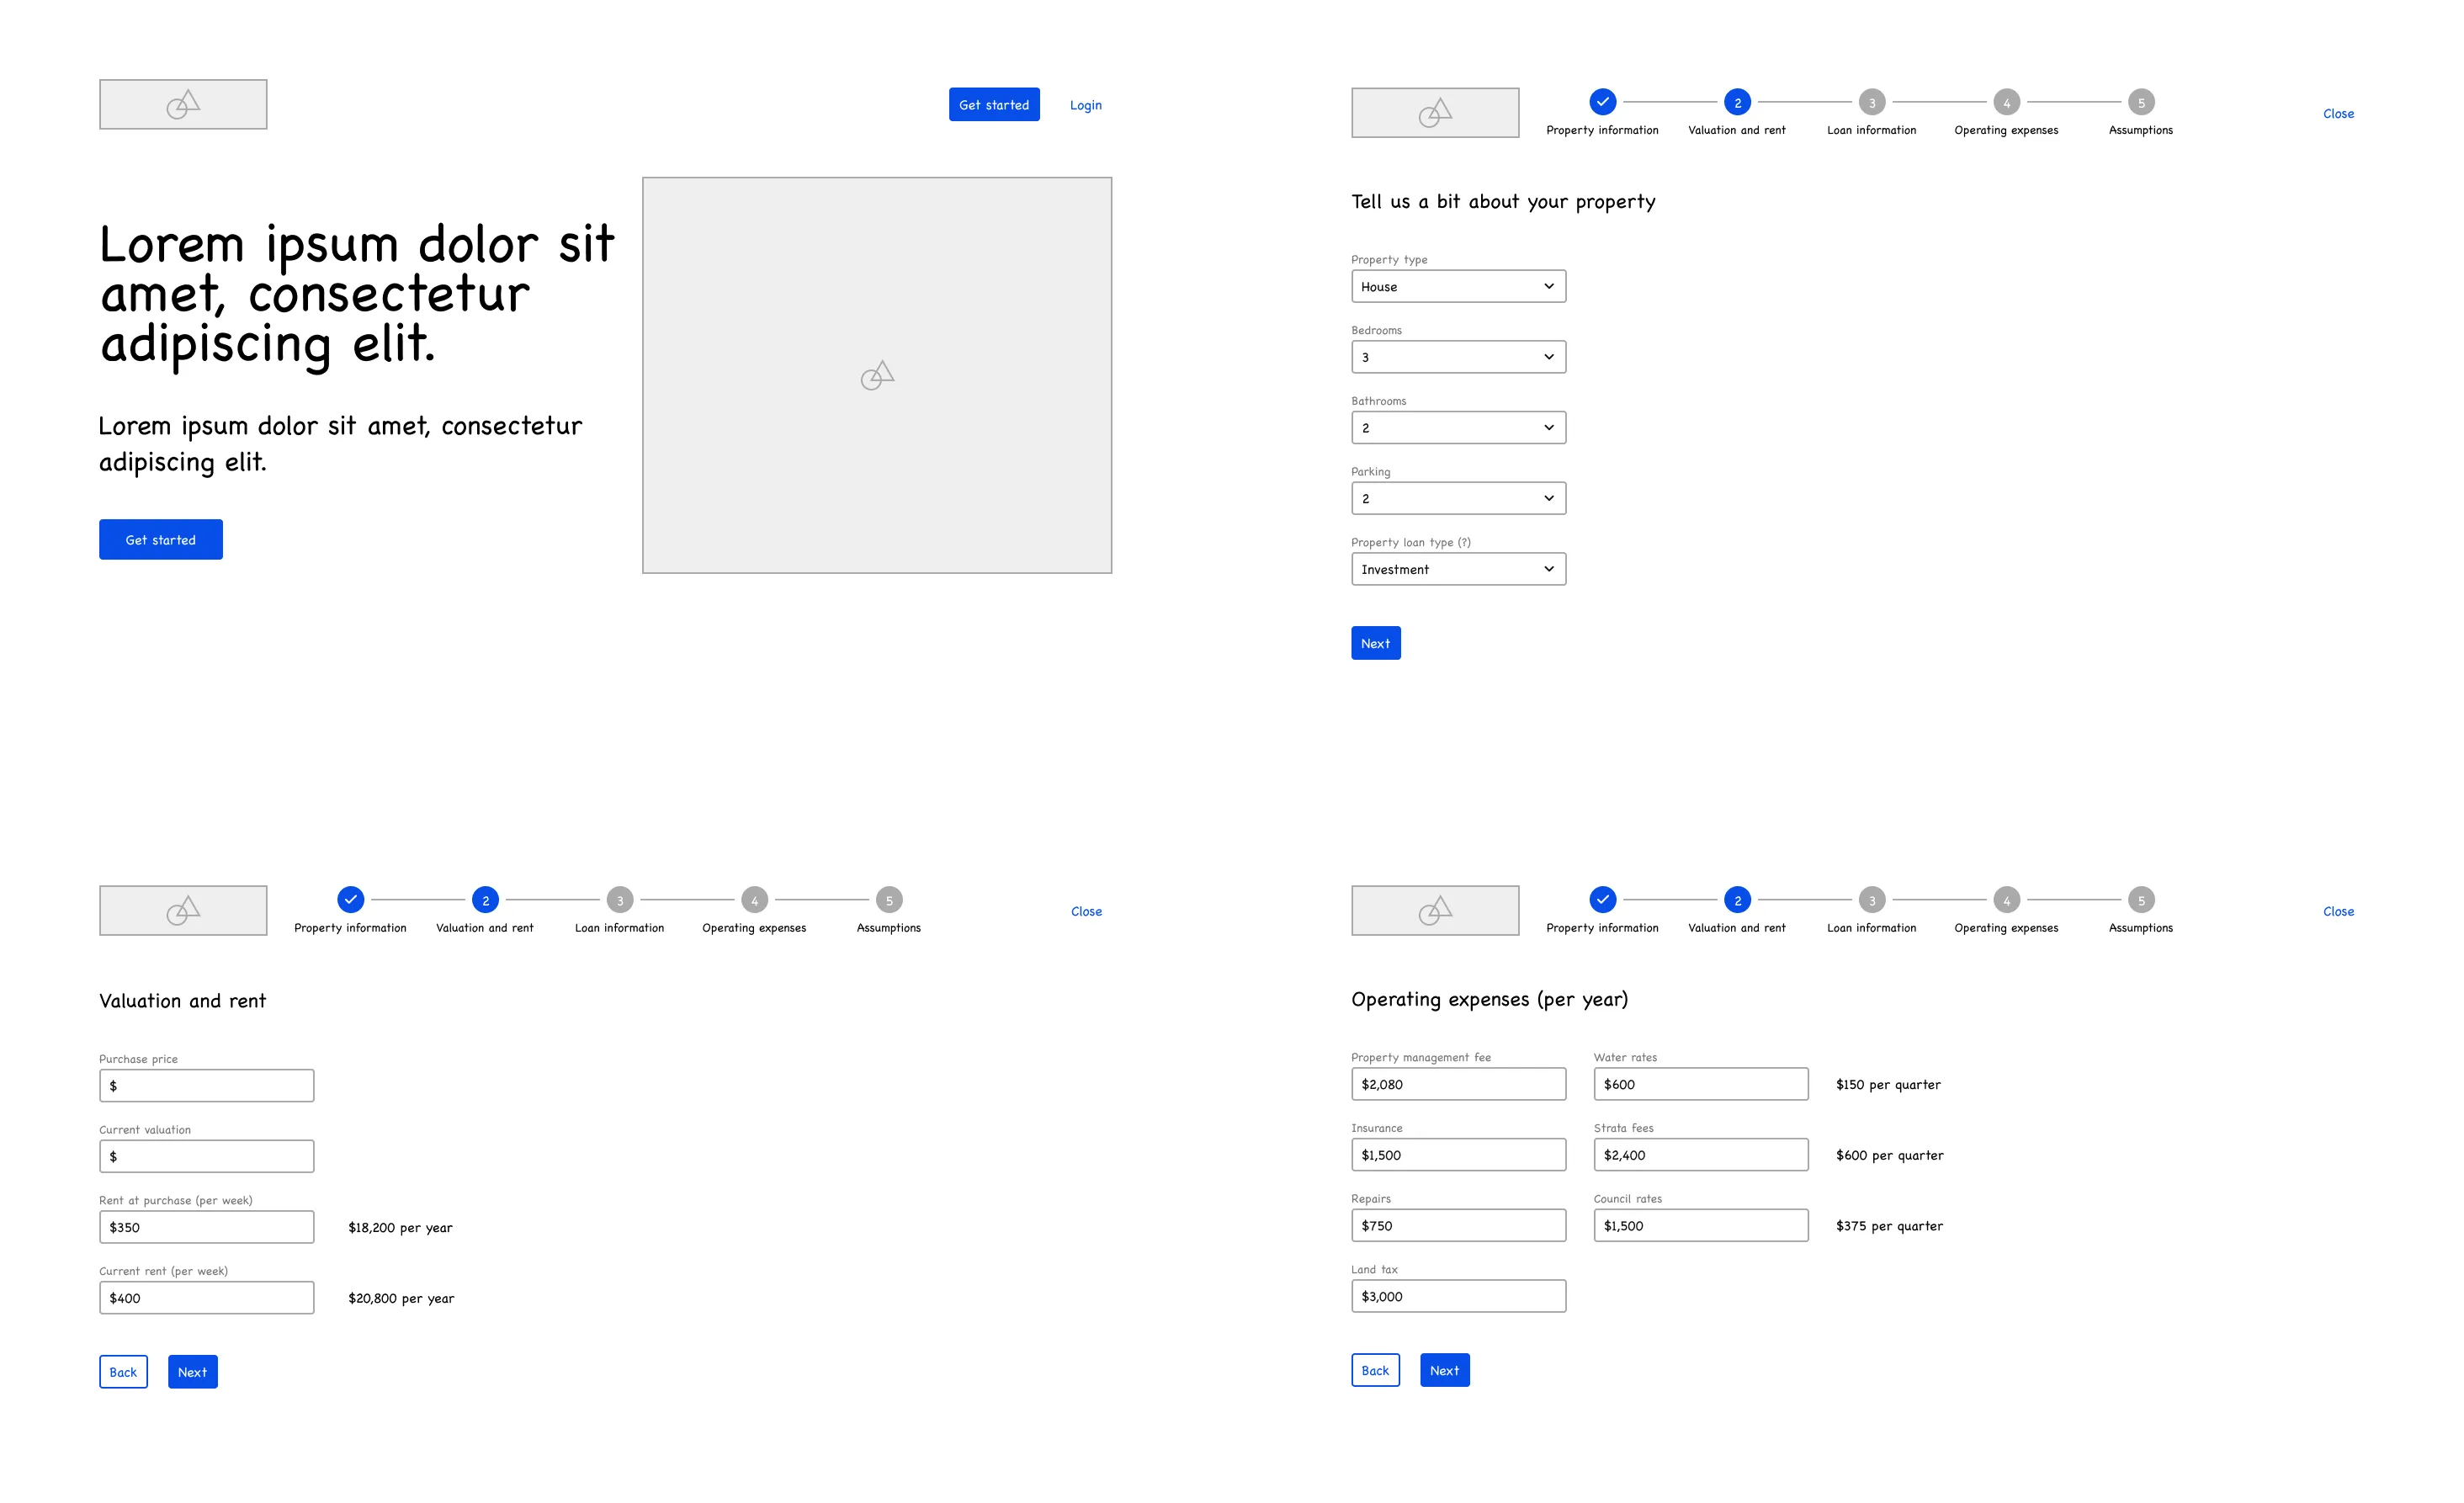Click the step 3 Loan information icon
This screenshot has width=2464, height=1503.
[x=1869, y=104]
